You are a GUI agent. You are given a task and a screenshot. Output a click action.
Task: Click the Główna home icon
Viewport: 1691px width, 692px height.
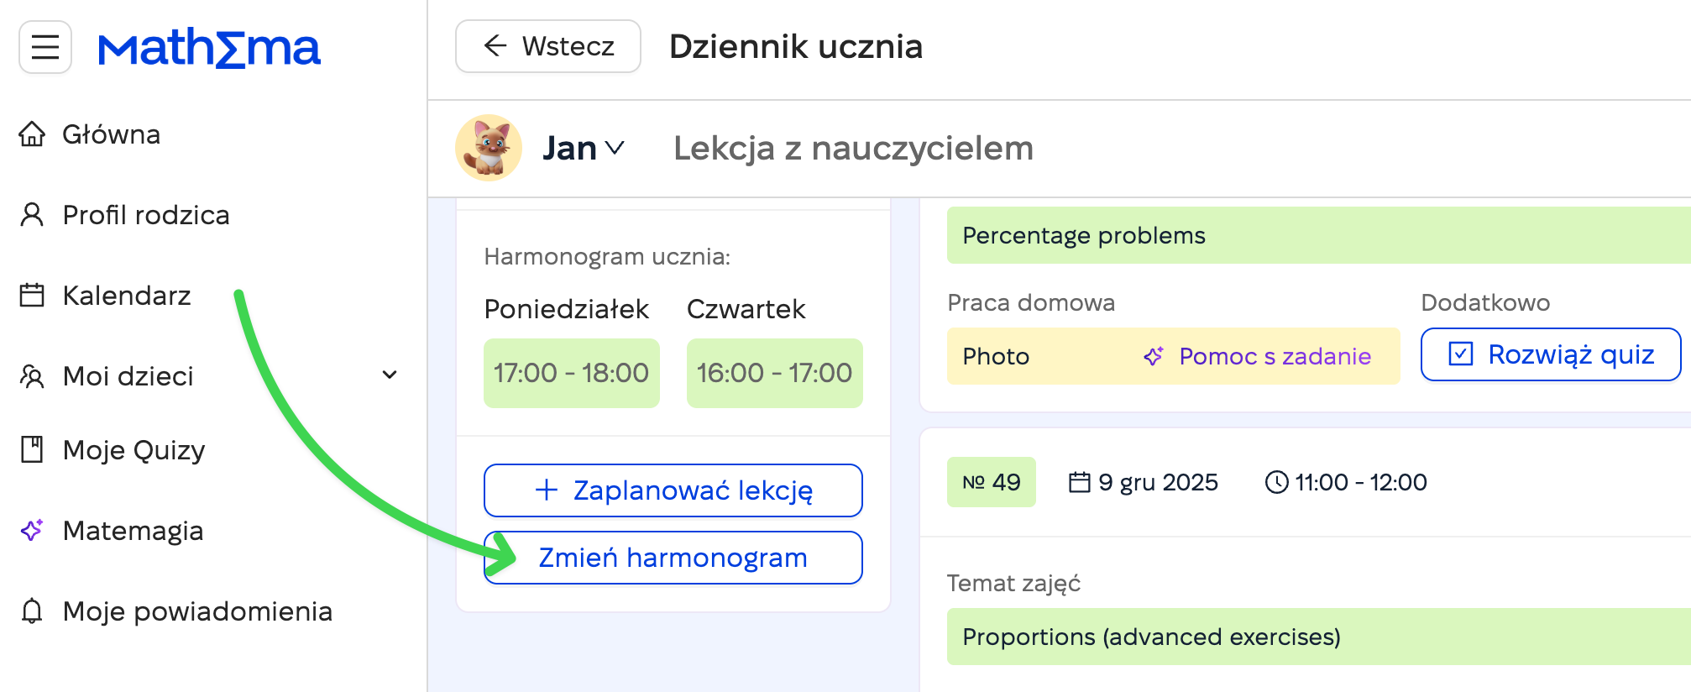[32, 134]
